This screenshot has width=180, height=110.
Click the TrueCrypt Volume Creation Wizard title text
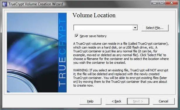36,4
